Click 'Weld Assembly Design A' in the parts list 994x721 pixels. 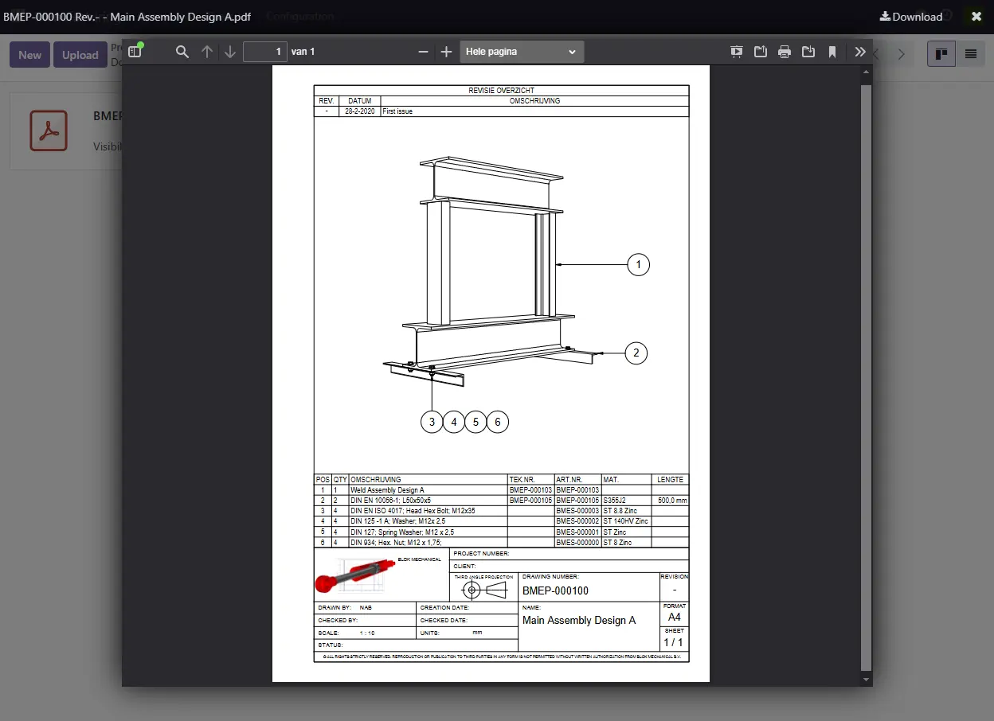click(x=387, y=490)
